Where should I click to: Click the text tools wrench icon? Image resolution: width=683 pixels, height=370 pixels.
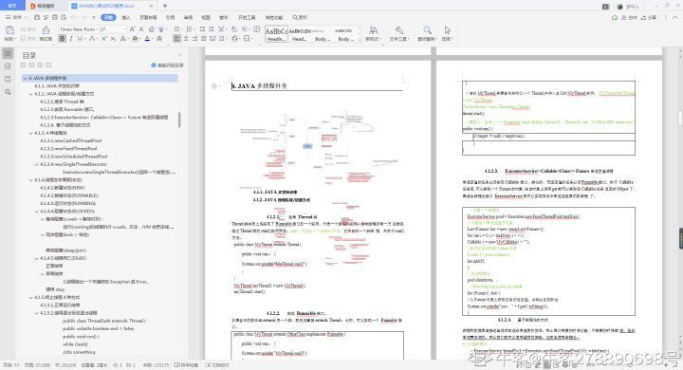click(399, 30)
